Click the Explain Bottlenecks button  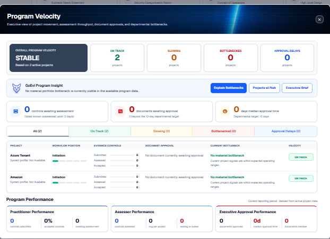229,88
